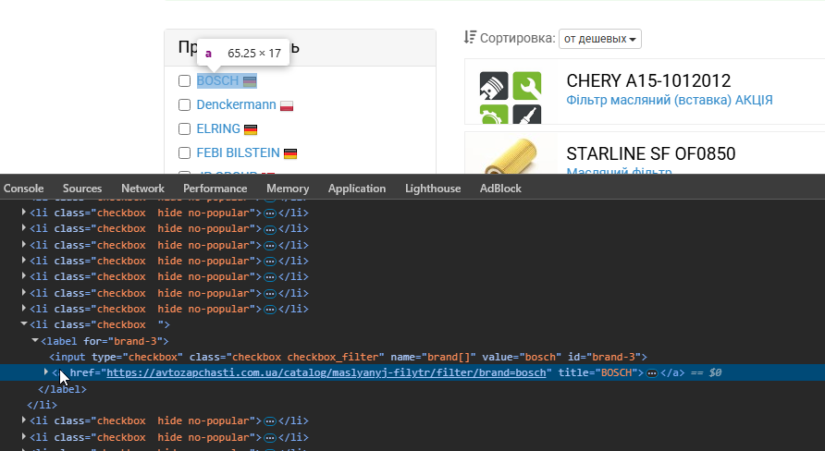Follow the ELRING brand link
Viewport: 825px width, 451px height.
[218, 128]
